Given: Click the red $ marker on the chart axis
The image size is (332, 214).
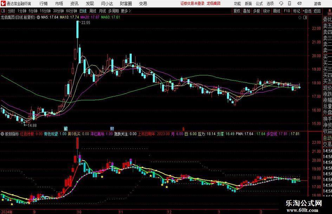Looking at the screenshot, I should click(183, 129).
